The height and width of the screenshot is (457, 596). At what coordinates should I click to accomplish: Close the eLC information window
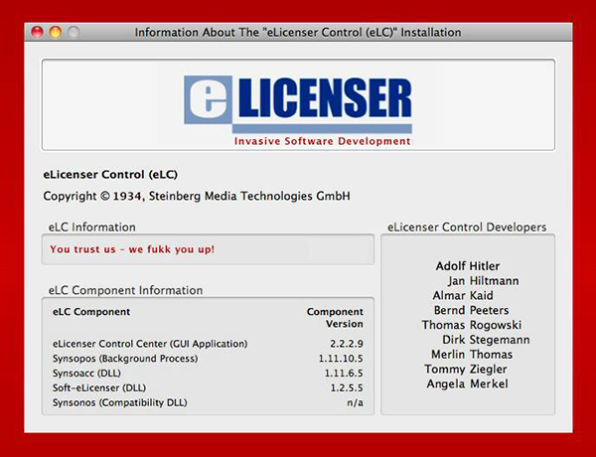36,33
